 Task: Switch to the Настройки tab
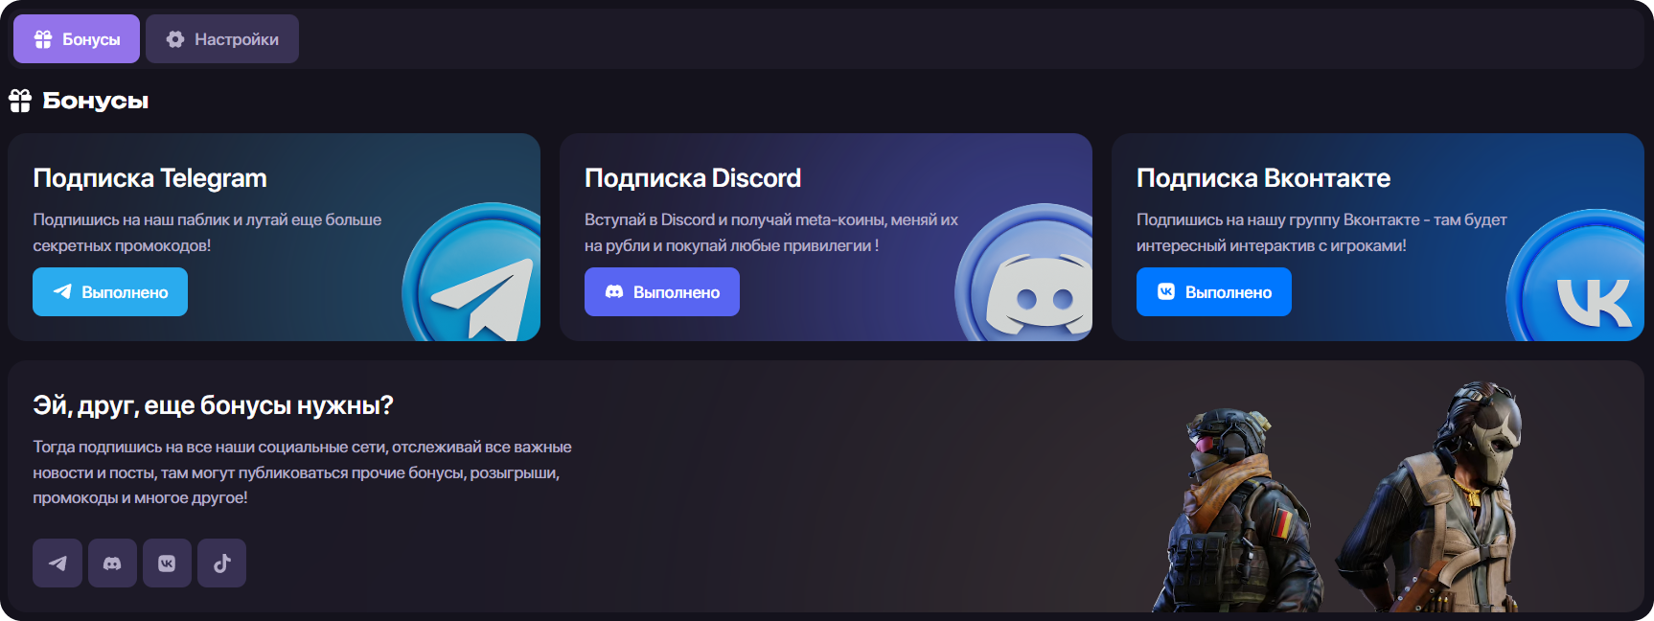pyautogui.click(x=222, y=39)
